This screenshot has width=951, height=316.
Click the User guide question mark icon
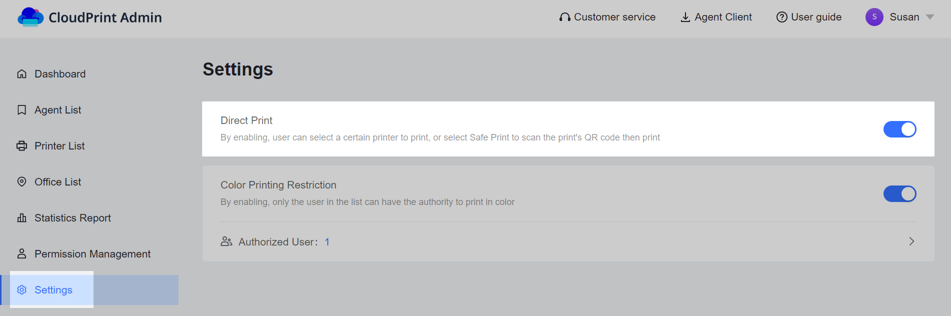(781, 17)
